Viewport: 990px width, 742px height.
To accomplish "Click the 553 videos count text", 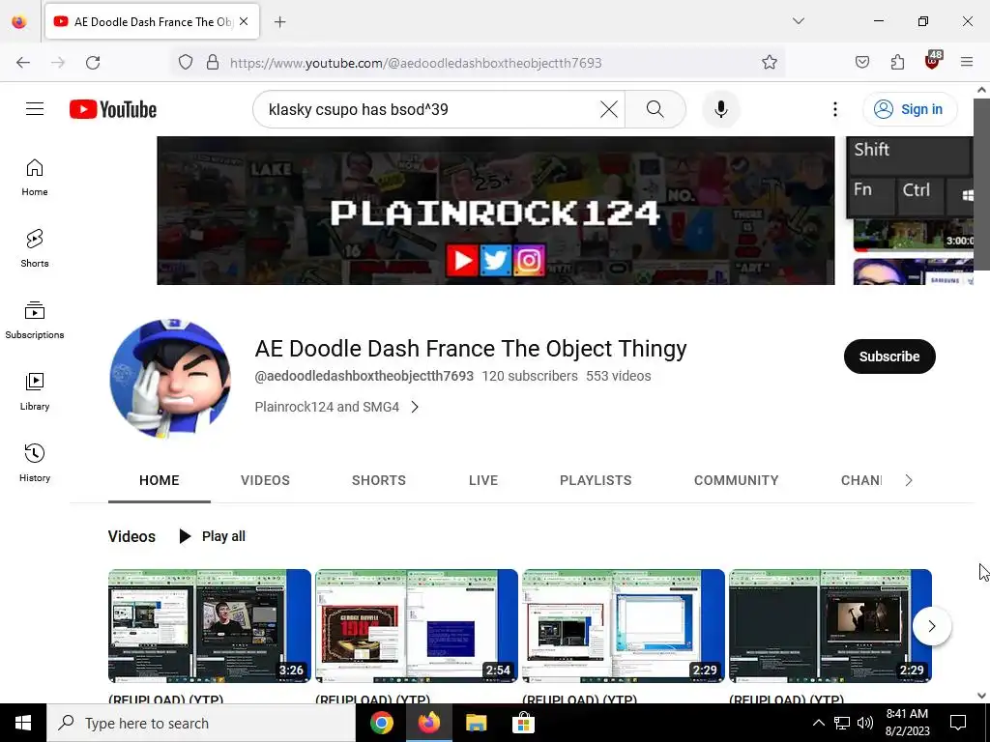I will (618, 376).
